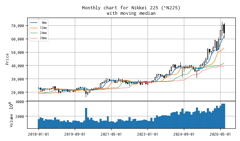Click the 30,000 price axis label
This screenshot has height=141, width=240.
(x=18, y=79)
